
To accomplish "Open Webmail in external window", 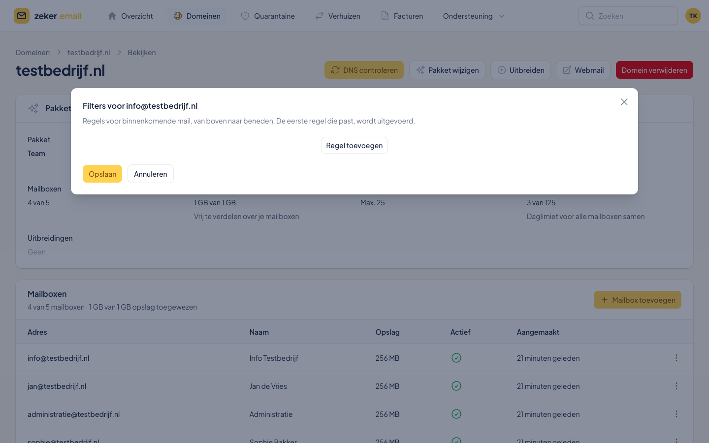I will pyautogui.click(x=583, y=70).
